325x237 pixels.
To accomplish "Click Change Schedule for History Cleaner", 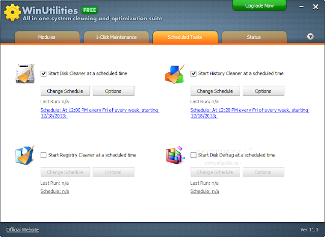I will [x=215, y=91].
